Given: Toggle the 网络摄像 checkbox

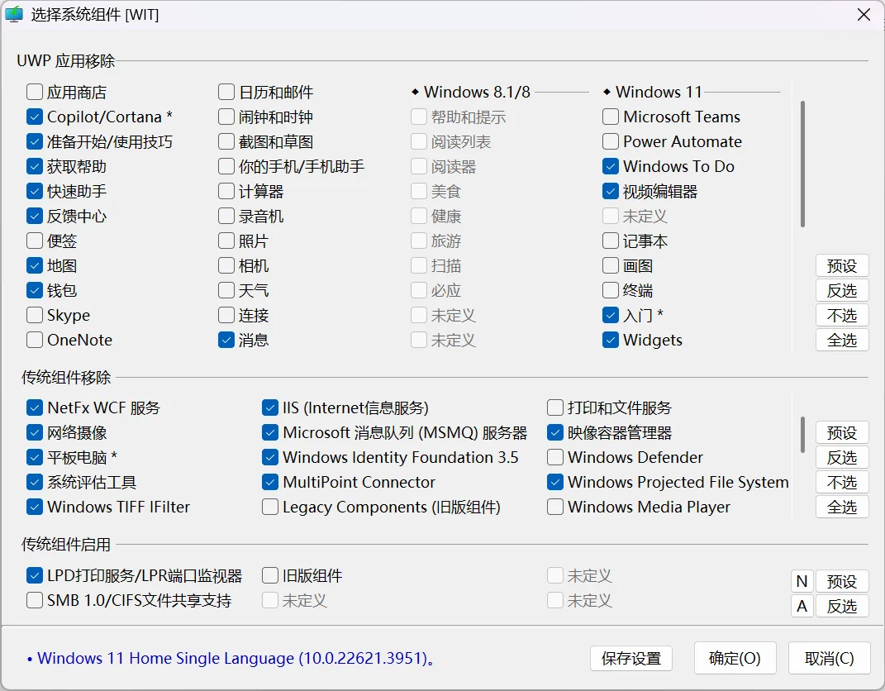Looking at the screenshot, I should 35,432.
